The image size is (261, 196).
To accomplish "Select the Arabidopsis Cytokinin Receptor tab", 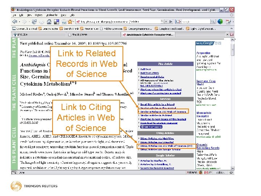I will pos(148,34).
